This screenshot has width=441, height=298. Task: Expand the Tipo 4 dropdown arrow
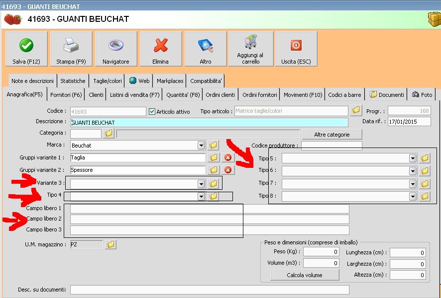click(x=201, y=196)
